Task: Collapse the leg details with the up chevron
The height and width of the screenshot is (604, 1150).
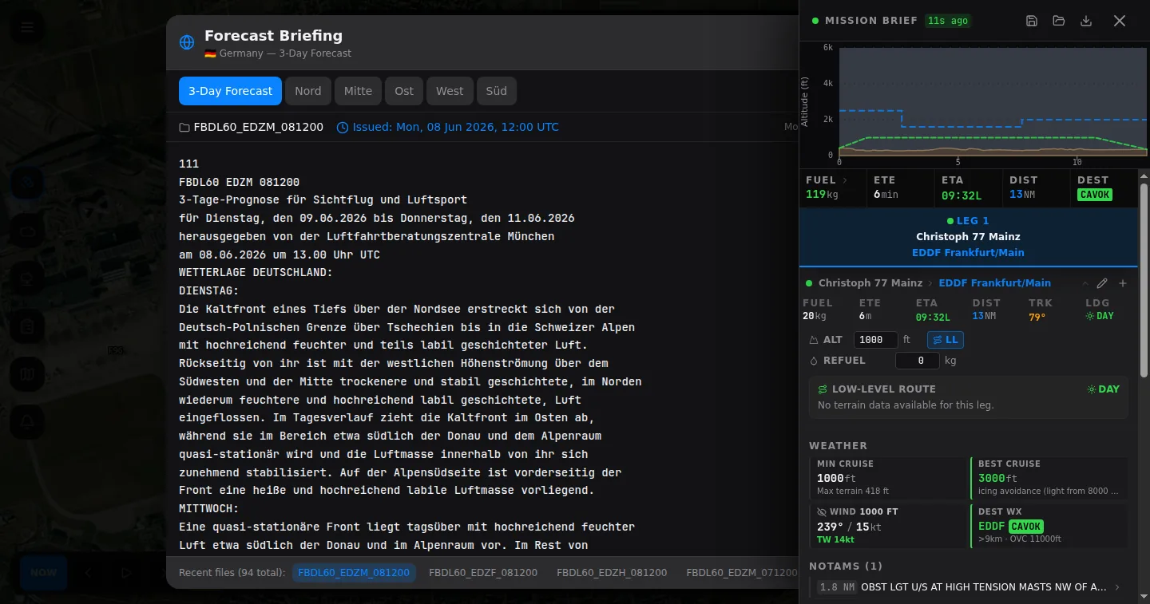Action: pos(1085,283)
